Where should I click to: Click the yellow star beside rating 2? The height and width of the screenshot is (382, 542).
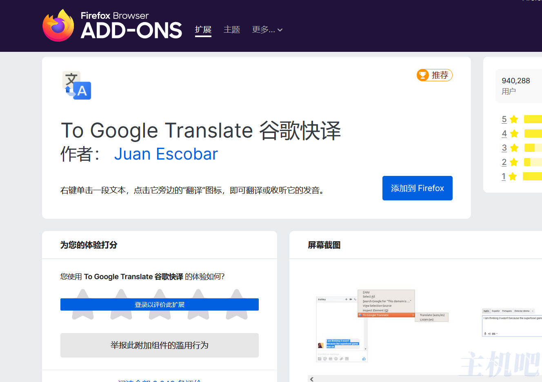pyautogui.click(x=514, y=162)
